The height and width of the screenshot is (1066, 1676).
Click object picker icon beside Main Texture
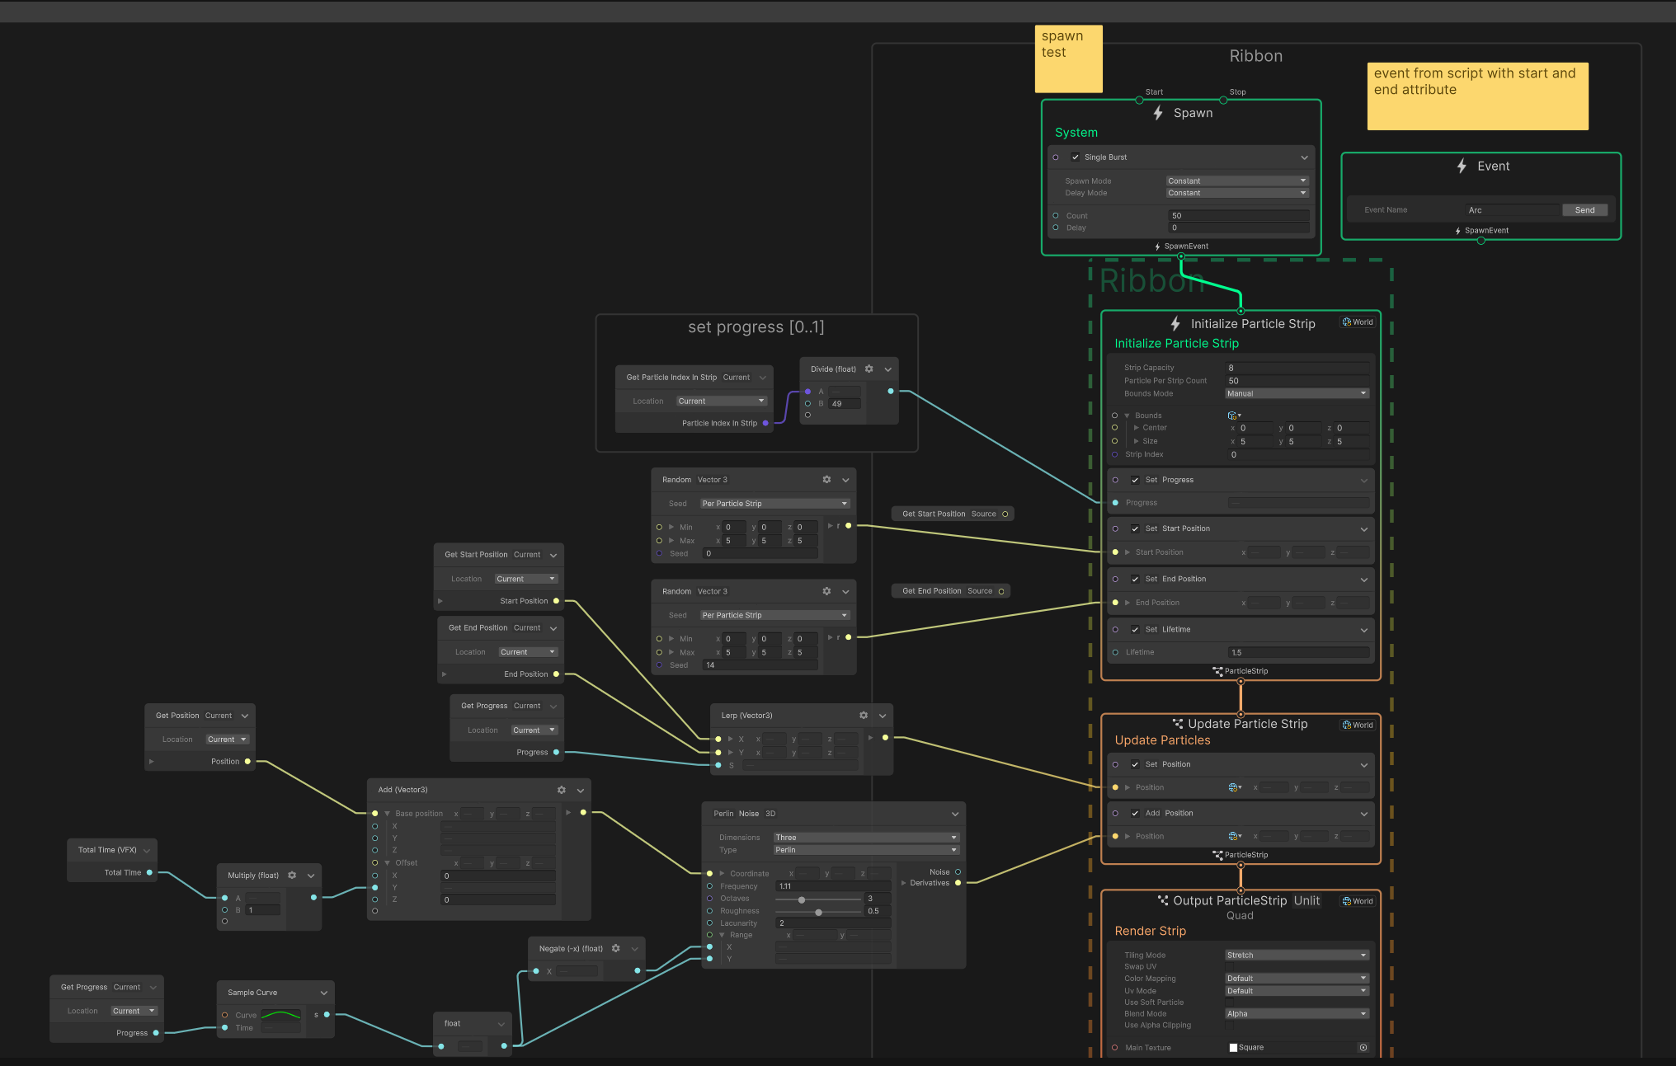[1363, 1048]
